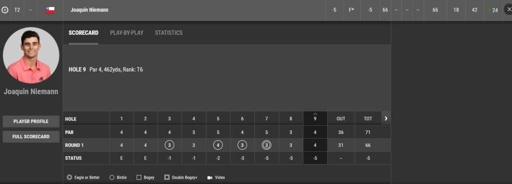This screenshot has height=184, width=512.
Task: Click Joaquin Niemann's profile photo
Action: pos(31,55)
